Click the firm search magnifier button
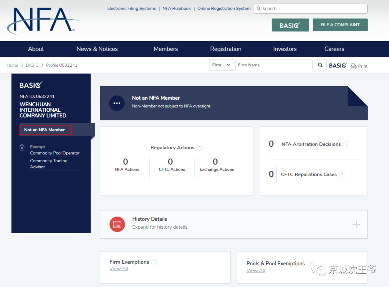Viewport: 389px width, 287px height. tap(320, 65)
